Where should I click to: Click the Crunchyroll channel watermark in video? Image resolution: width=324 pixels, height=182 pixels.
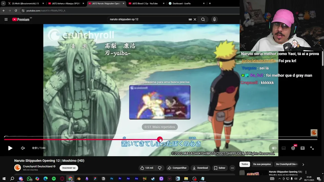click(x=314, y=132)
